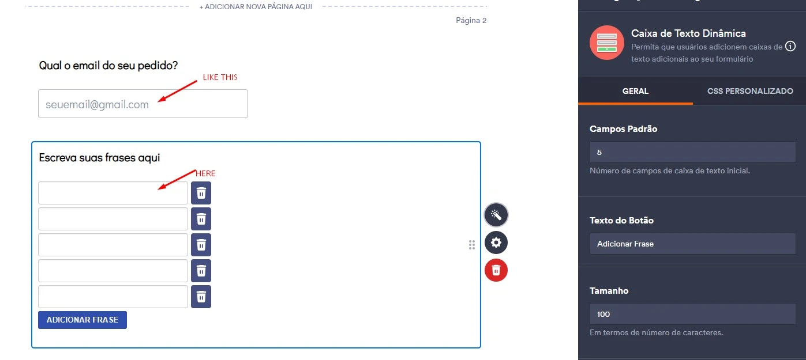Click the seuemail@gmail.com email input
This screenshot has height=360, width=806.
(143, 104)
